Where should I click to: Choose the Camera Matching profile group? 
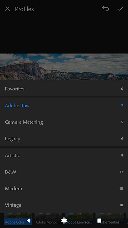64,122
